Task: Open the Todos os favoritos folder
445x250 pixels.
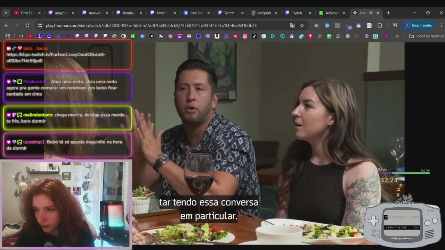Action: [x=426, y=36]
